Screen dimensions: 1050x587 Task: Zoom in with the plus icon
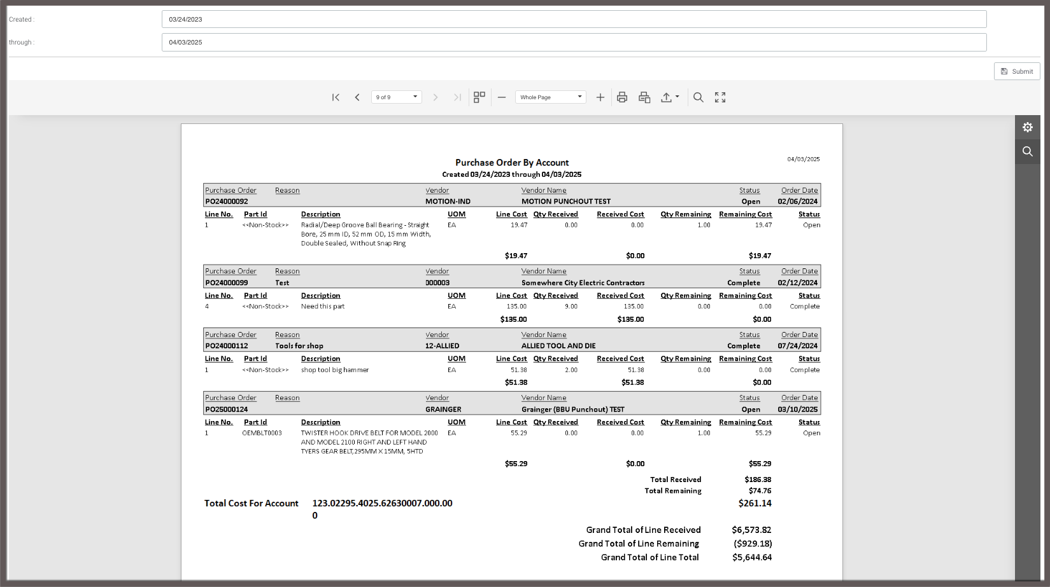coord(600,97)
